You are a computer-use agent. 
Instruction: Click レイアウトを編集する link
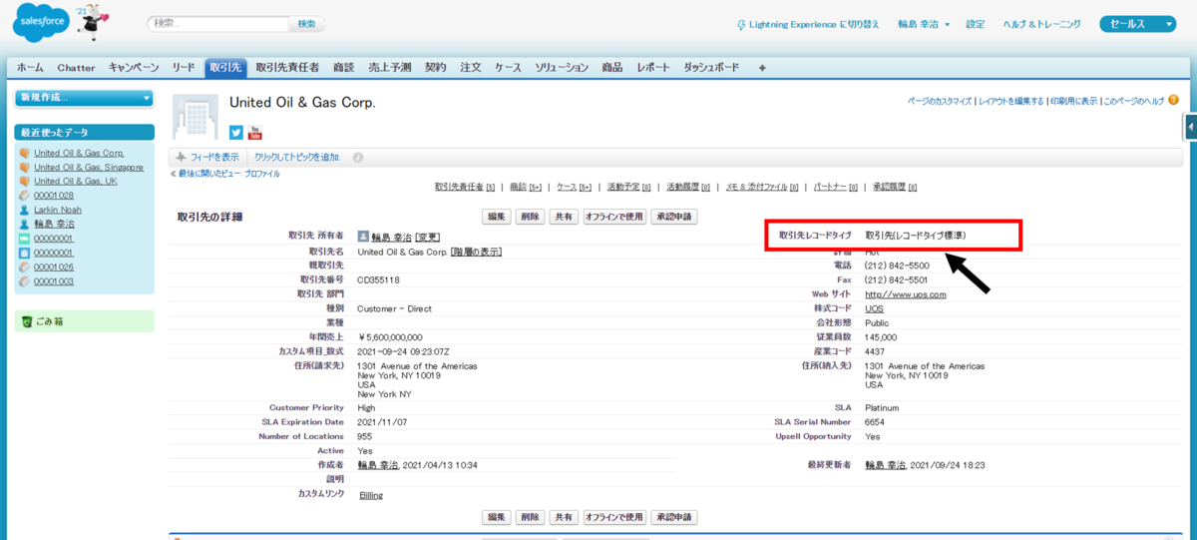pyautogui.click(x=1010, y=101)
